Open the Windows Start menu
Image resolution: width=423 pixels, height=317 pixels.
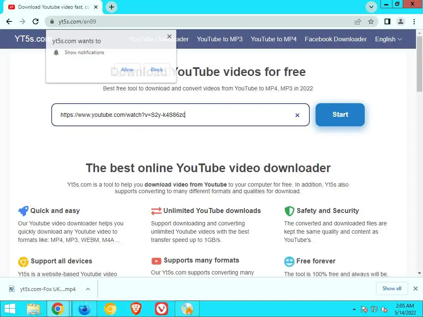point(10,309)
